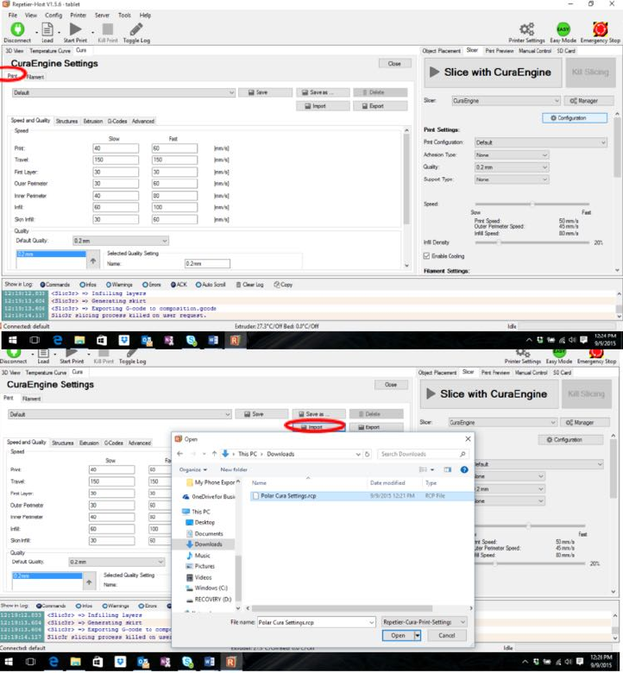The image size is (623, 673).
Task: Select the Errors log filter in top window
Action: (152, 285)
